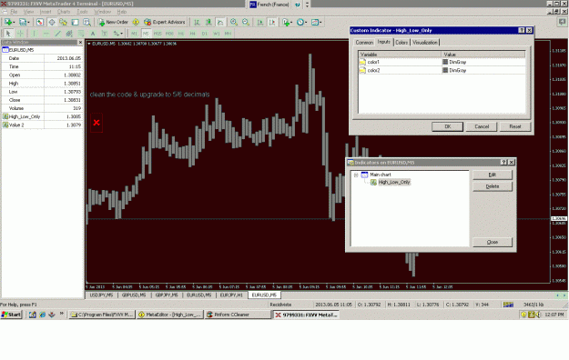Image resolution: width=569 pixels, height=360 pixels.
Task: Select the Equidistant Channel tool
Action: click(69, 34)
